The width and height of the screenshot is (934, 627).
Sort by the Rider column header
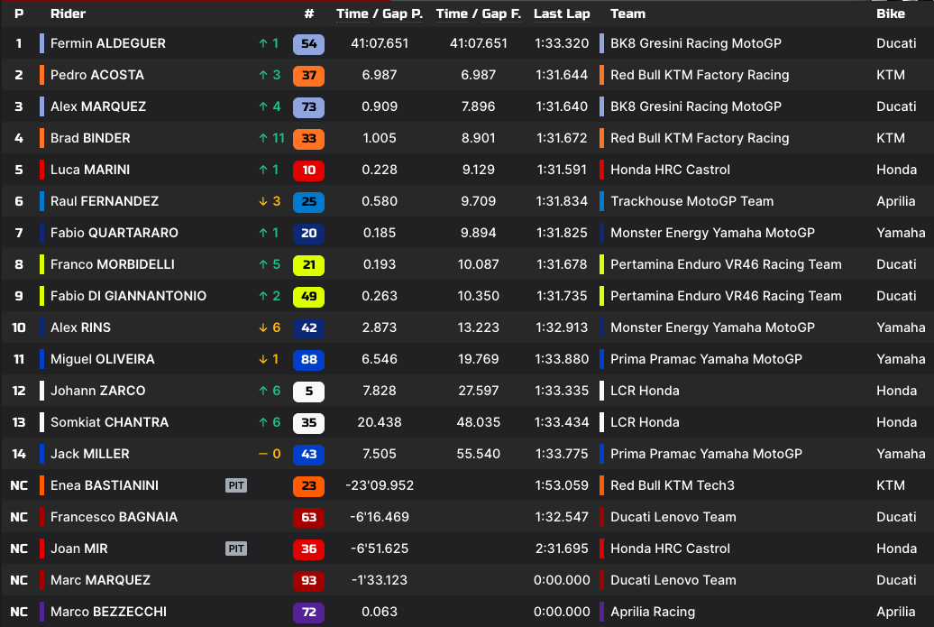[69, 14]
